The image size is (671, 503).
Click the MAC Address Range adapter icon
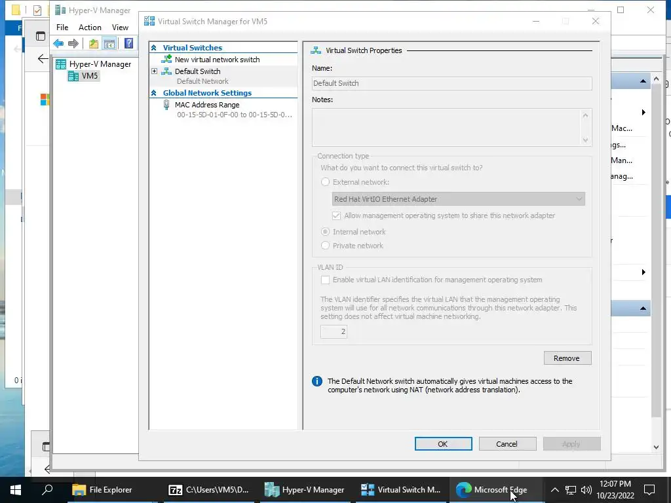pos(166,105)
